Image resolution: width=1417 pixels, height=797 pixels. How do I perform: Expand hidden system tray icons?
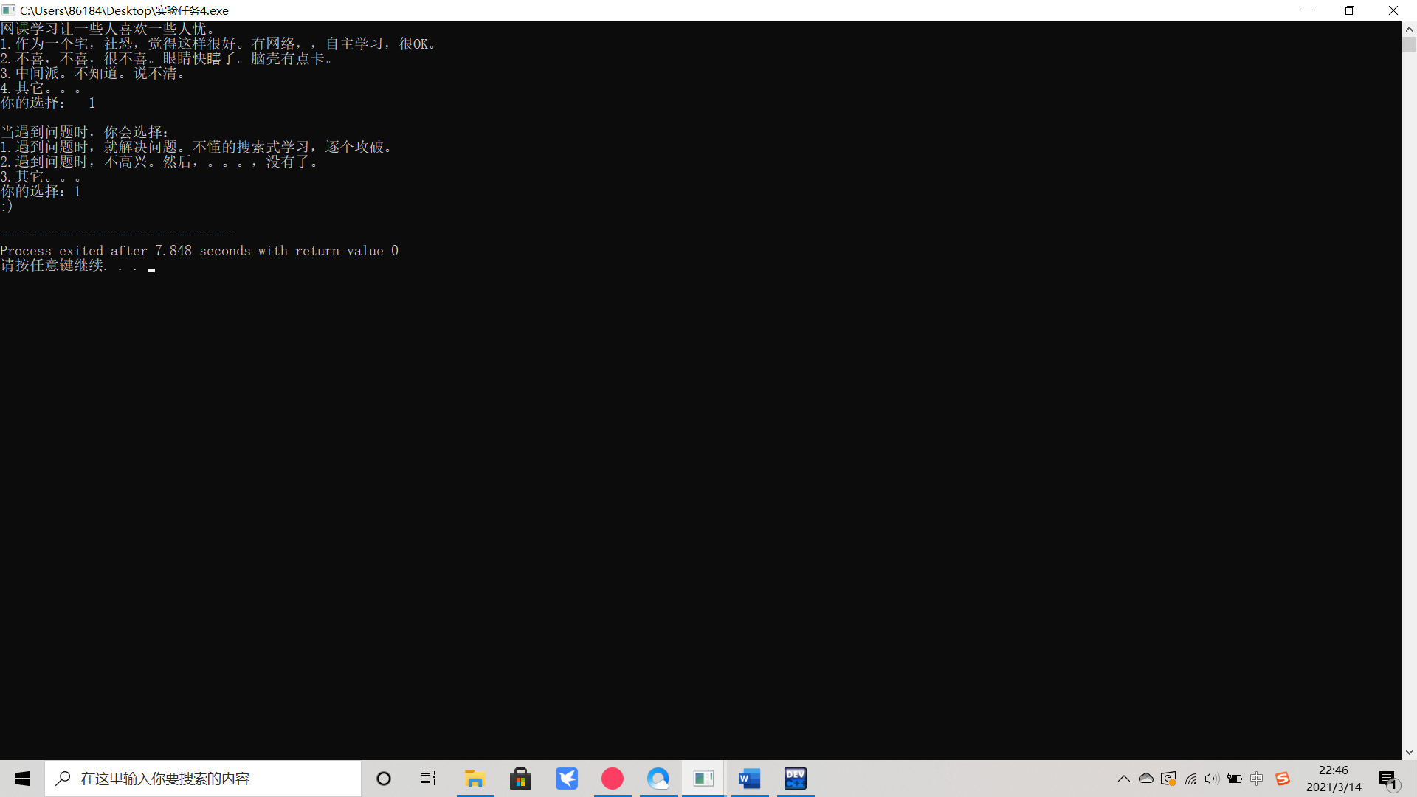(x=1123, y=779)
